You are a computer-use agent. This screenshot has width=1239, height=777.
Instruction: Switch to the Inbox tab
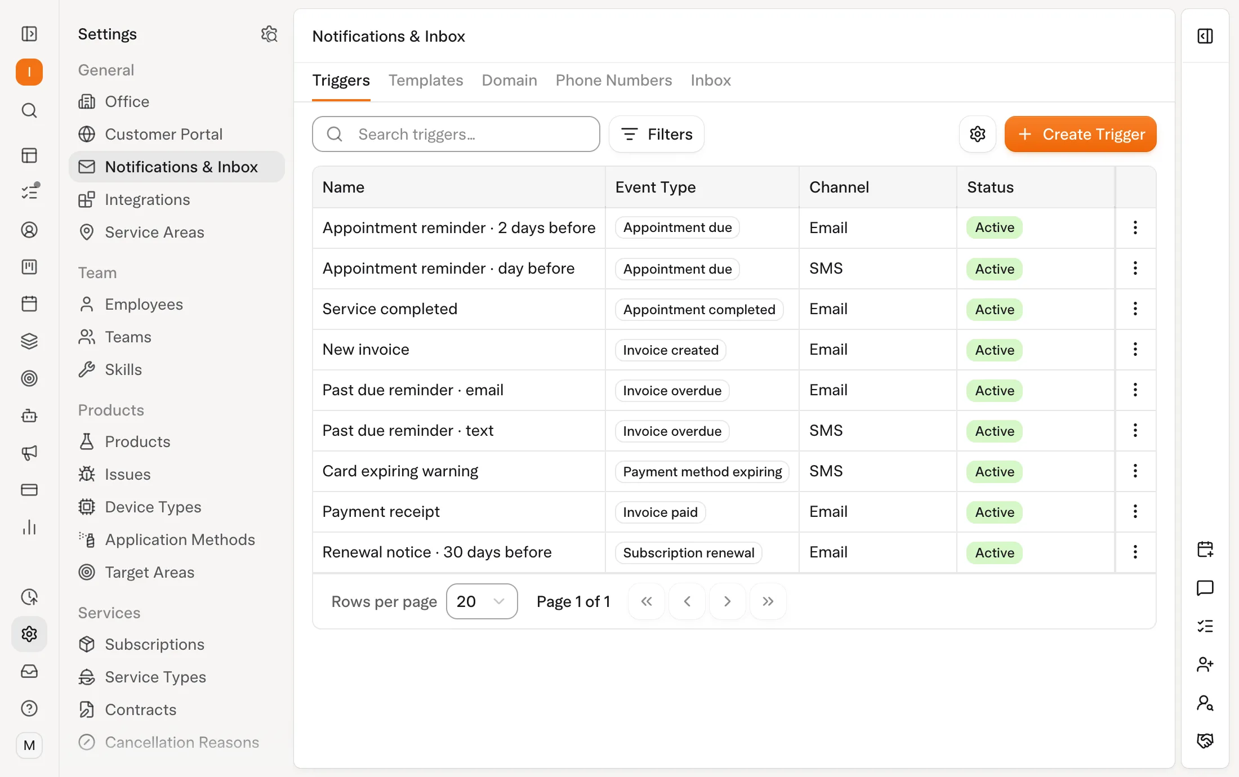coord(711,81)
